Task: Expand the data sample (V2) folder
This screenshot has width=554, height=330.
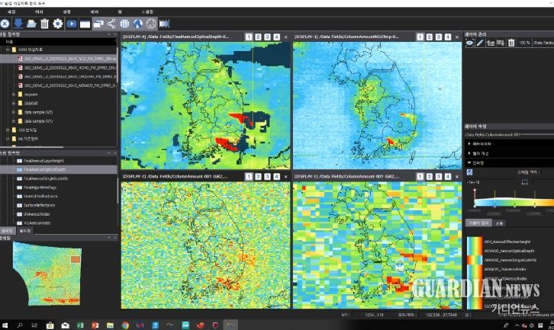Action: pyautogui.click(x=14, y=112)
